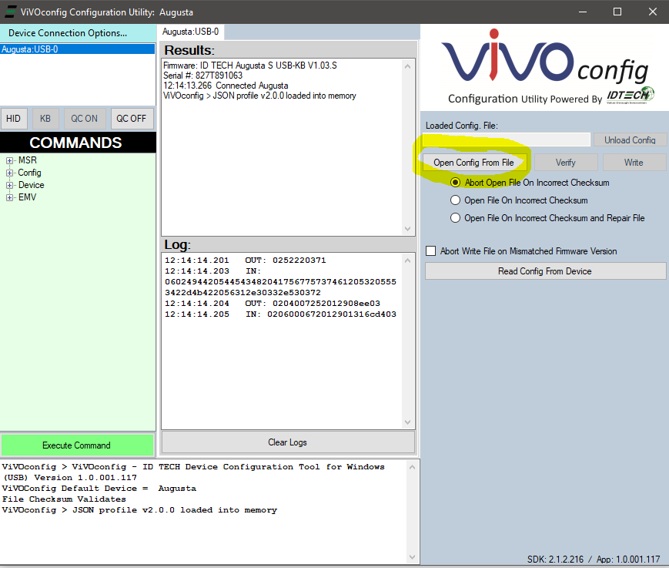Switch to the Augusta:USB-0 tab
The width and height of the screenshot is (669, 568).
[190, 32]
